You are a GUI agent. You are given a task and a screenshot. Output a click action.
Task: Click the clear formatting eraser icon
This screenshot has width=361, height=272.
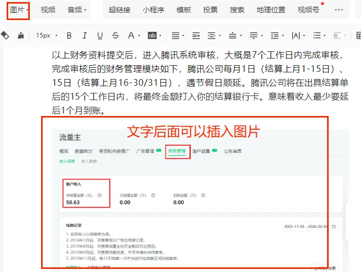pos(5,35)
